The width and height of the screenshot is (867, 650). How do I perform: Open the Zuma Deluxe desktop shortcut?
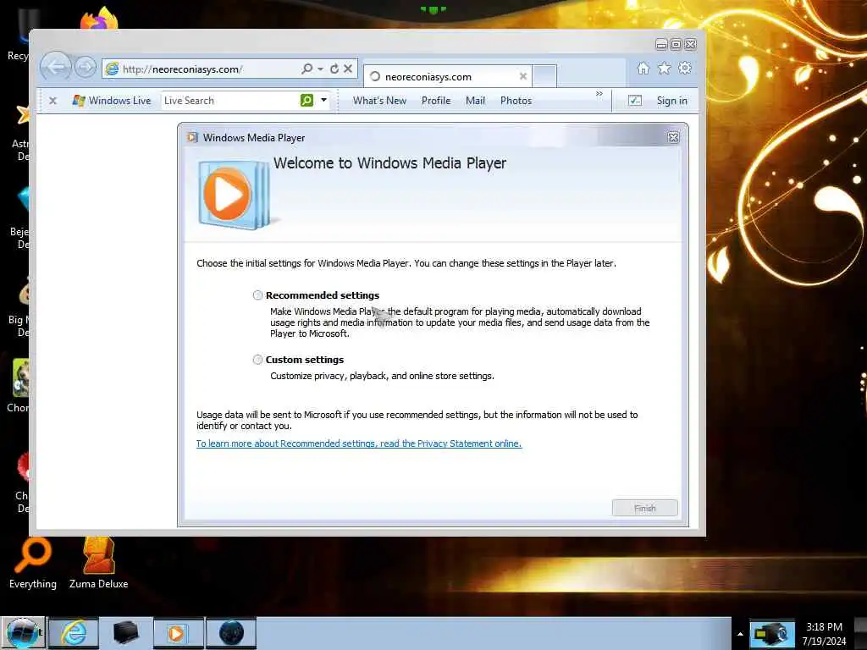98,564
